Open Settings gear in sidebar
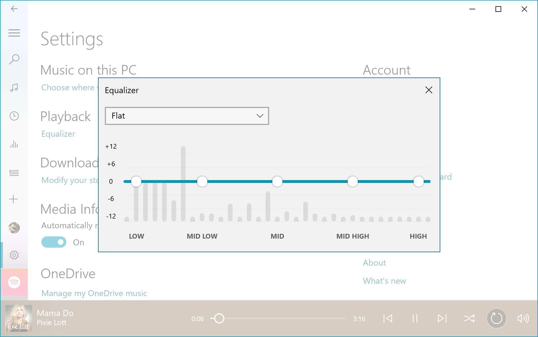 click(14, 255)
